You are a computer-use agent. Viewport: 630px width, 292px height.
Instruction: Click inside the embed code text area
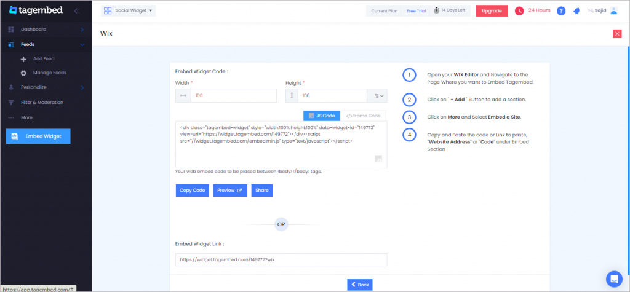[x=281, y=144]
